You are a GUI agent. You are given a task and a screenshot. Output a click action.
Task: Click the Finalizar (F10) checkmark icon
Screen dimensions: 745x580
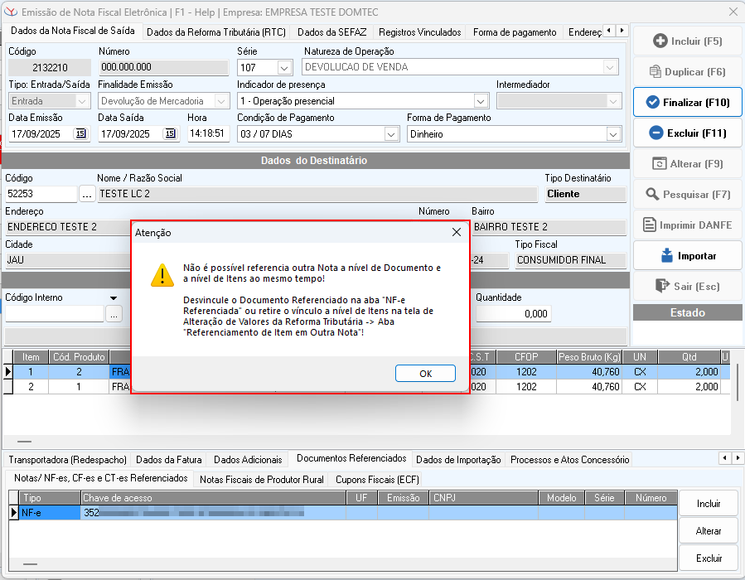(x=652, y=103)
